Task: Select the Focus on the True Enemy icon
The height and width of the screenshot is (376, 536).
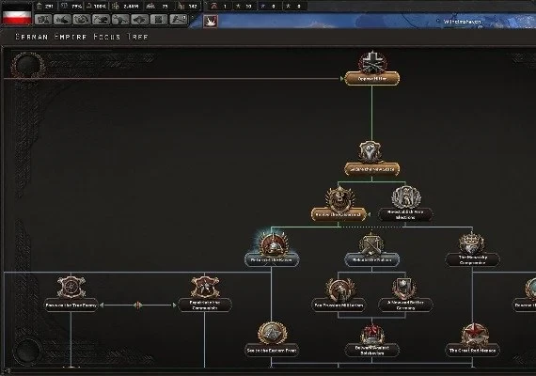Action: click(x=71, y=287)
